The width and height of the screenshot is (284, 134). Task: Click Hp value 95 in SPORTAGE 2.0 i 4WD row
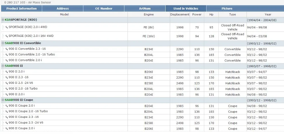click(x=211, y=27)
